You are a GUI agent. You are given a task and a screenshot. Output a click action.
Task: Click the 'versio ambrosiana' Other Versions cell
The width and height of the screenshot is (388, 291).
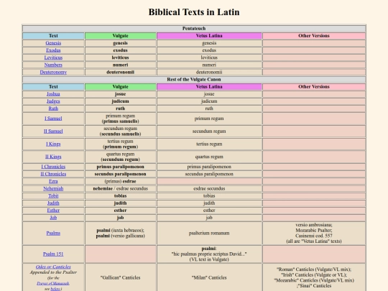pyautogui.click(x=314, y=233)
